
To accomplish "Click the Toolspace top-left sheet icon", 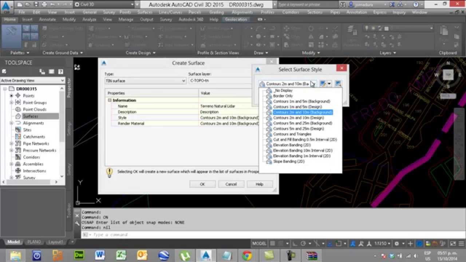I will coord(4,72).
